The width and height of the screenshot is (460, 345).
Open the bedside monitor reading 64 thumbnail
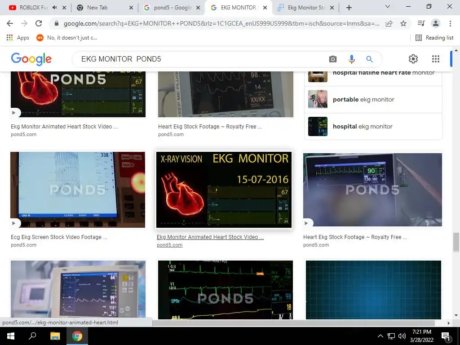[78, 289]
